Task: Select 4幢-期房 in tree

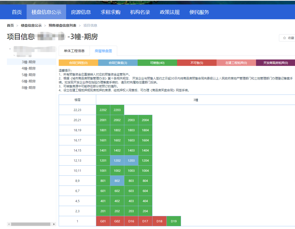Action: click(29, 68)
